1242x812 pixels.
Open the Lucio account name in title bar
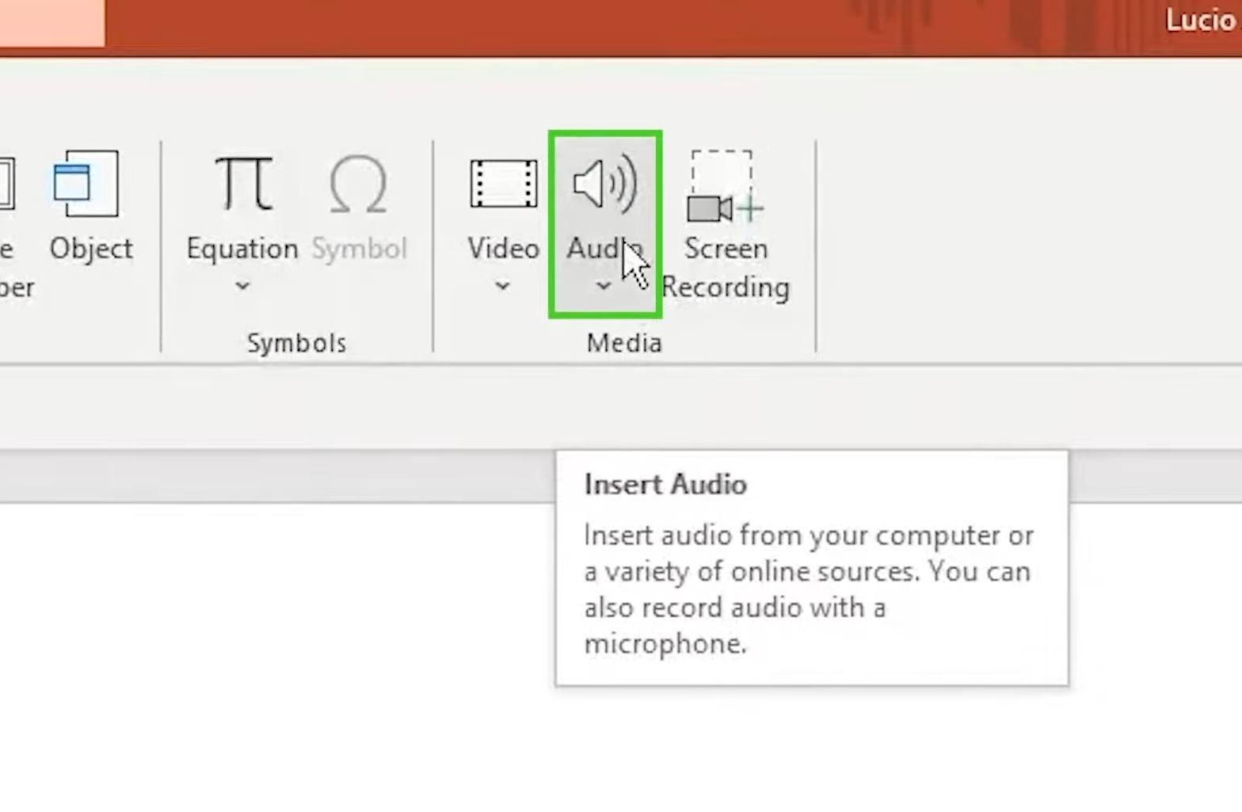click(x=1201, y=21)
